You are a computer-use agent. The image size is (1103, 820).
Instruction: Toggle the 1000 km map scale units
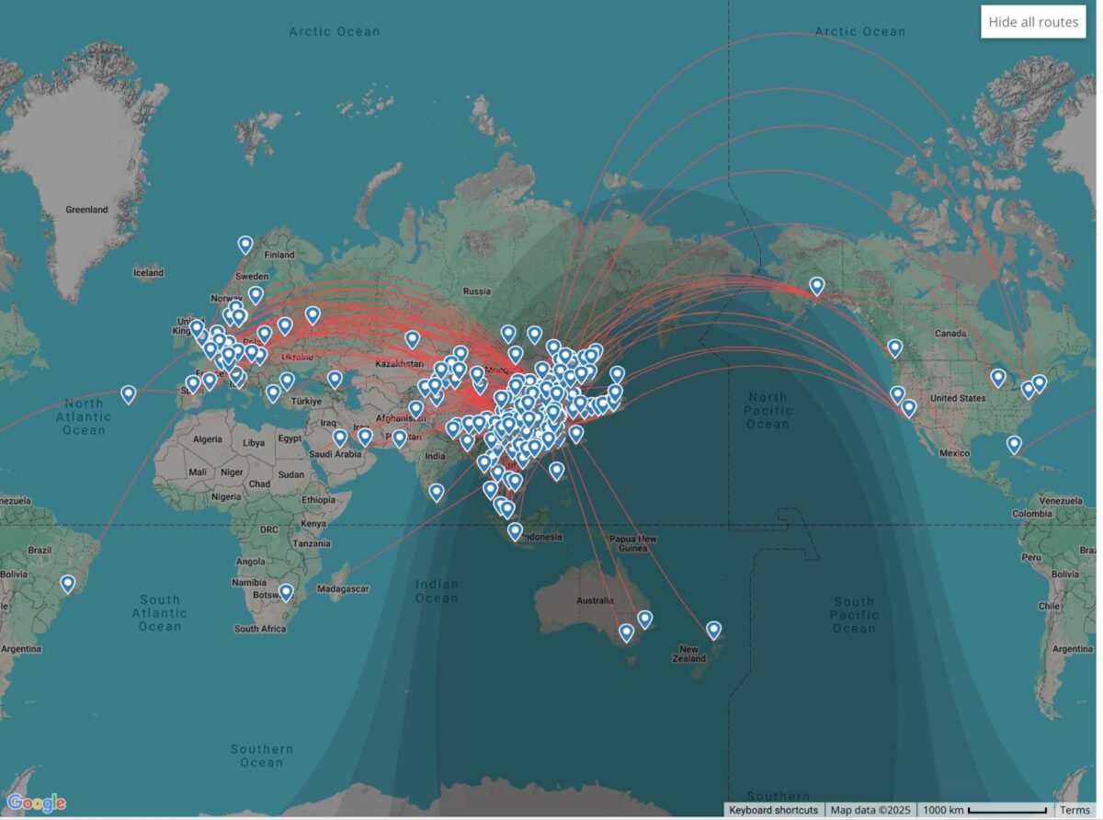click(x=984, y=810)
